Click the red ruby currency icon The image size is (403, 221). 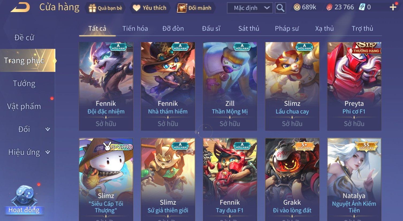tap(329, 7)
